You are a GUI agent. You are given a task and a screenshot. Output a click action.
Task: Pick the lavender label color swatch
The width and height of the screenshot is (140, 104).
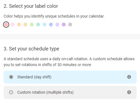point(57,25)
